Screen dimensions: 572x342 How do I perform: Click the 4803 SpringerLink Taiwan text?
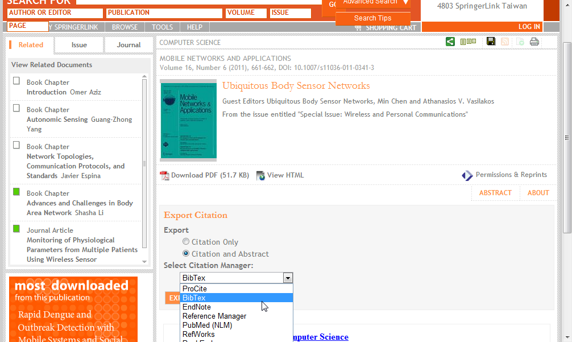pos(482,6)
